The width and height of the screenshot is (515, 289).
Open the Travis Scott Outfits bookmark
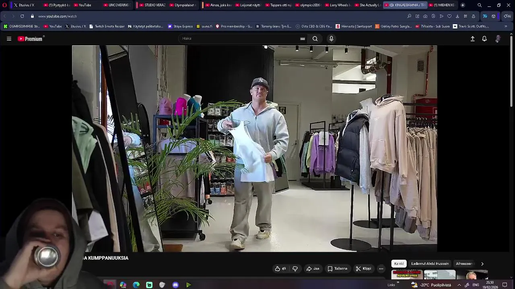(471, 26)
